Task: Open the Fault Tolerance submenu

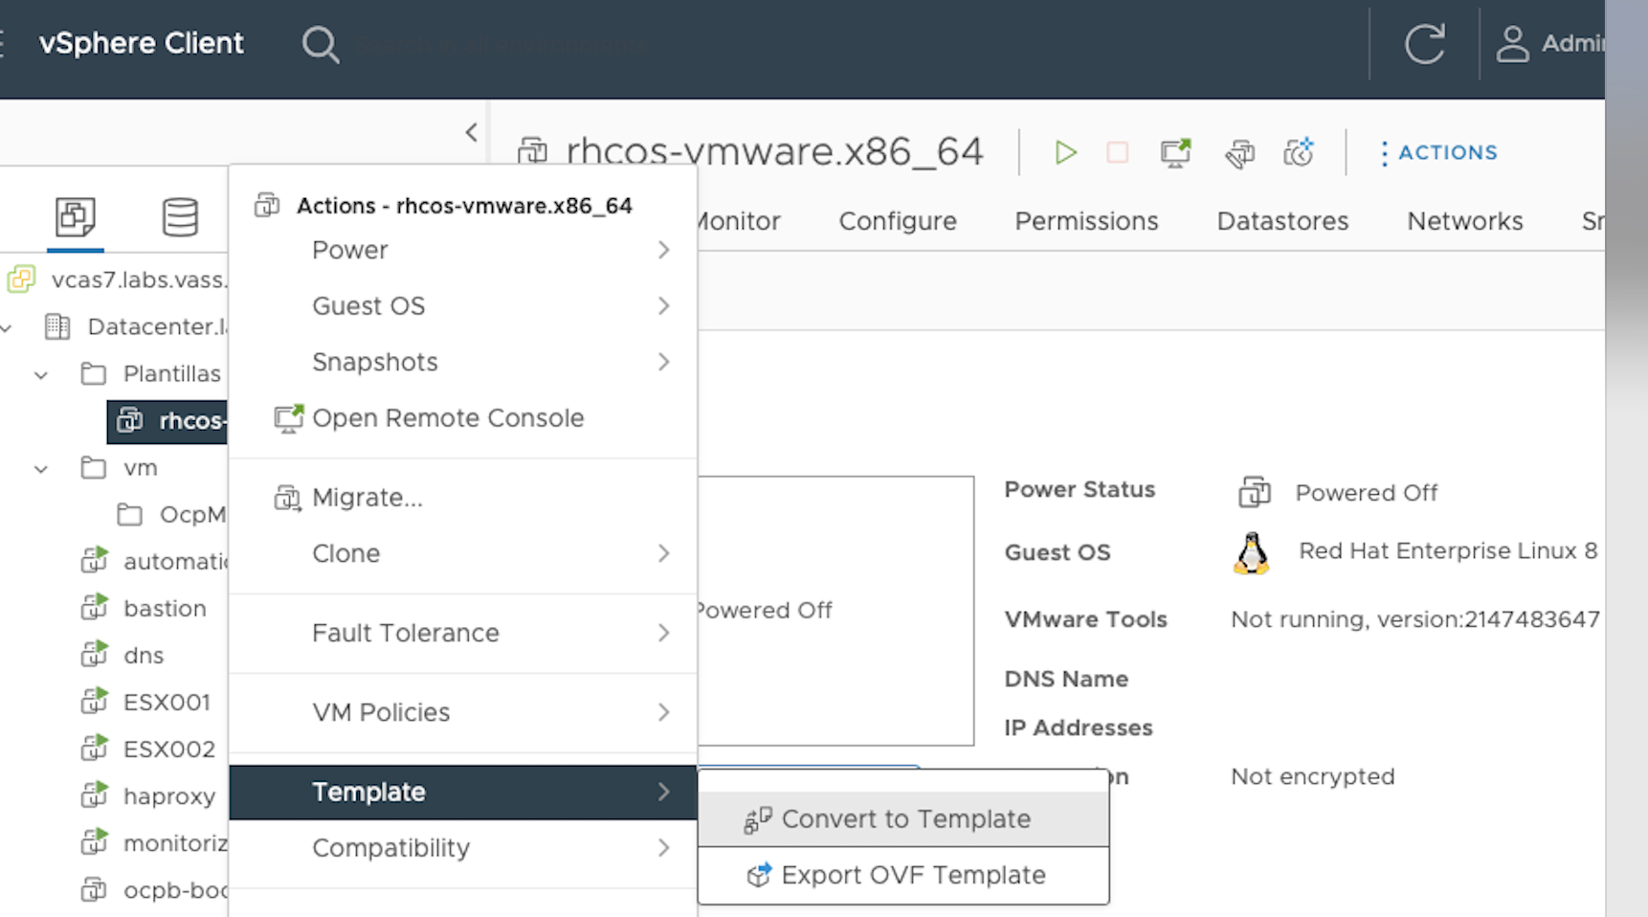Action: [463, 633]
